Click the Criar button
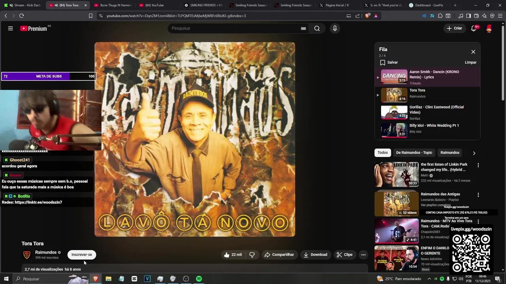This screenshot has width=506, height=284. [x=454, y=28]
